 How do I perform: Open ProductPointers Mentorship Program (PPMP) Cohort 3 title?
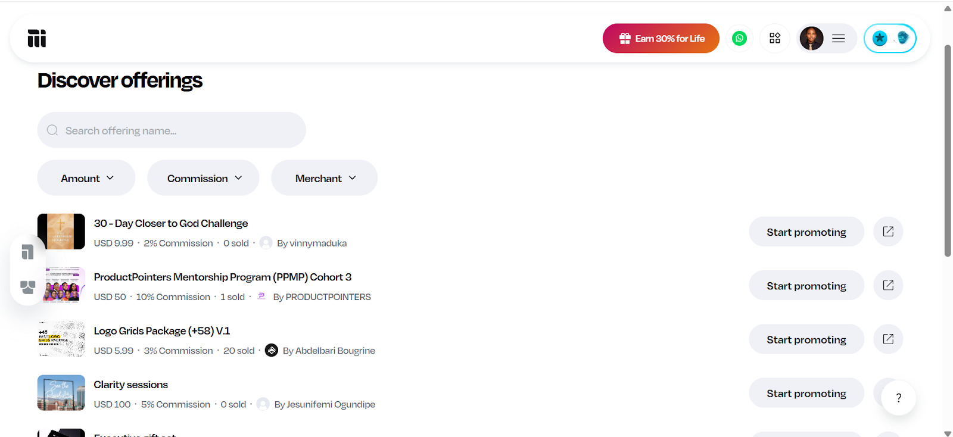coord(223,277)
